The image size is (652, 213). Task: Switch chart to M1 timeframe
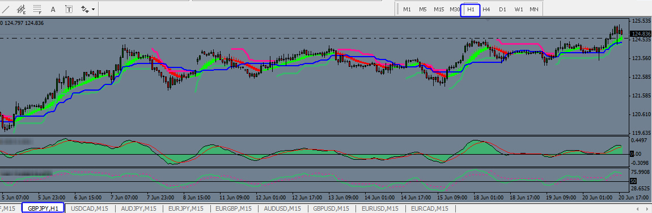407,9
